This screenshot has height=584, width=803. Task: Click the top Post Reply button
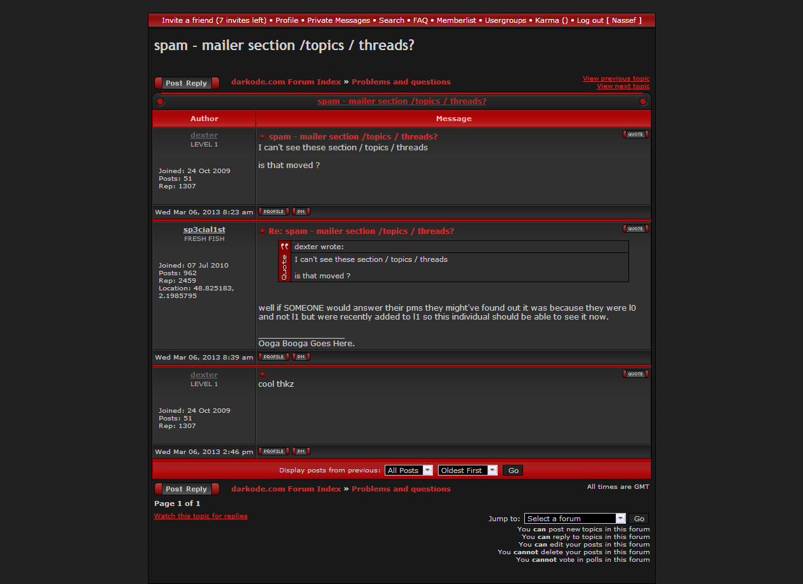click(187, 83)
